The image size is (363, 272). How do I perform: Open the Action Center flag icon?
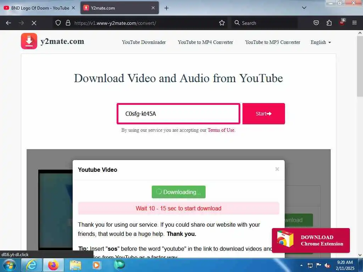coord(319,265)
